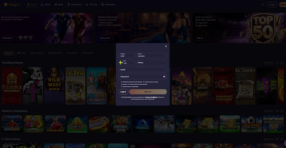
Task: Click Learn more on Welcome Package banner
Action: [x=105, y=38]
